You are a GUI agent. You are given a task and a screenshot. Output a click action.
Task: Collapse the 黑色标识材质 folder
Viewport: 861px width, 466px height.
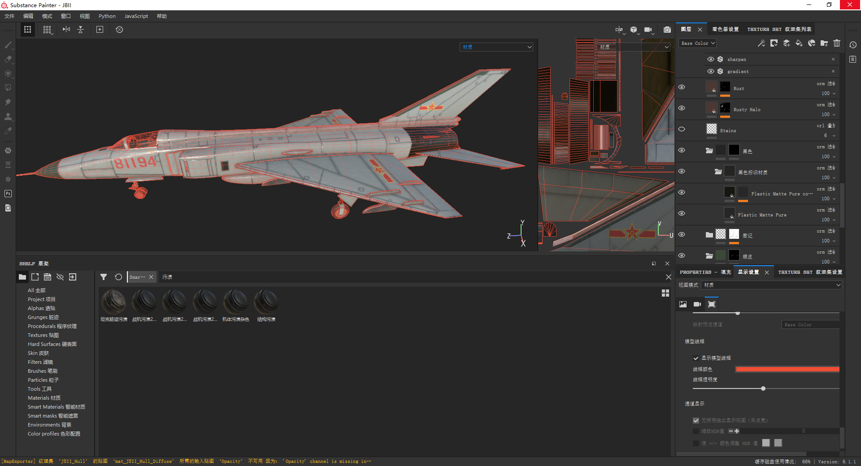click(x=718, y=172)
